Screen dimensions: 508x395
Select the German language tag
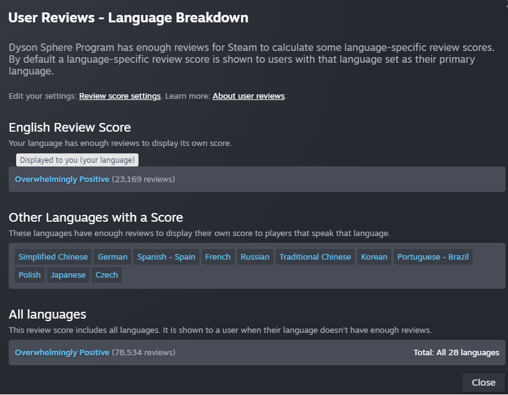point(112,257)
